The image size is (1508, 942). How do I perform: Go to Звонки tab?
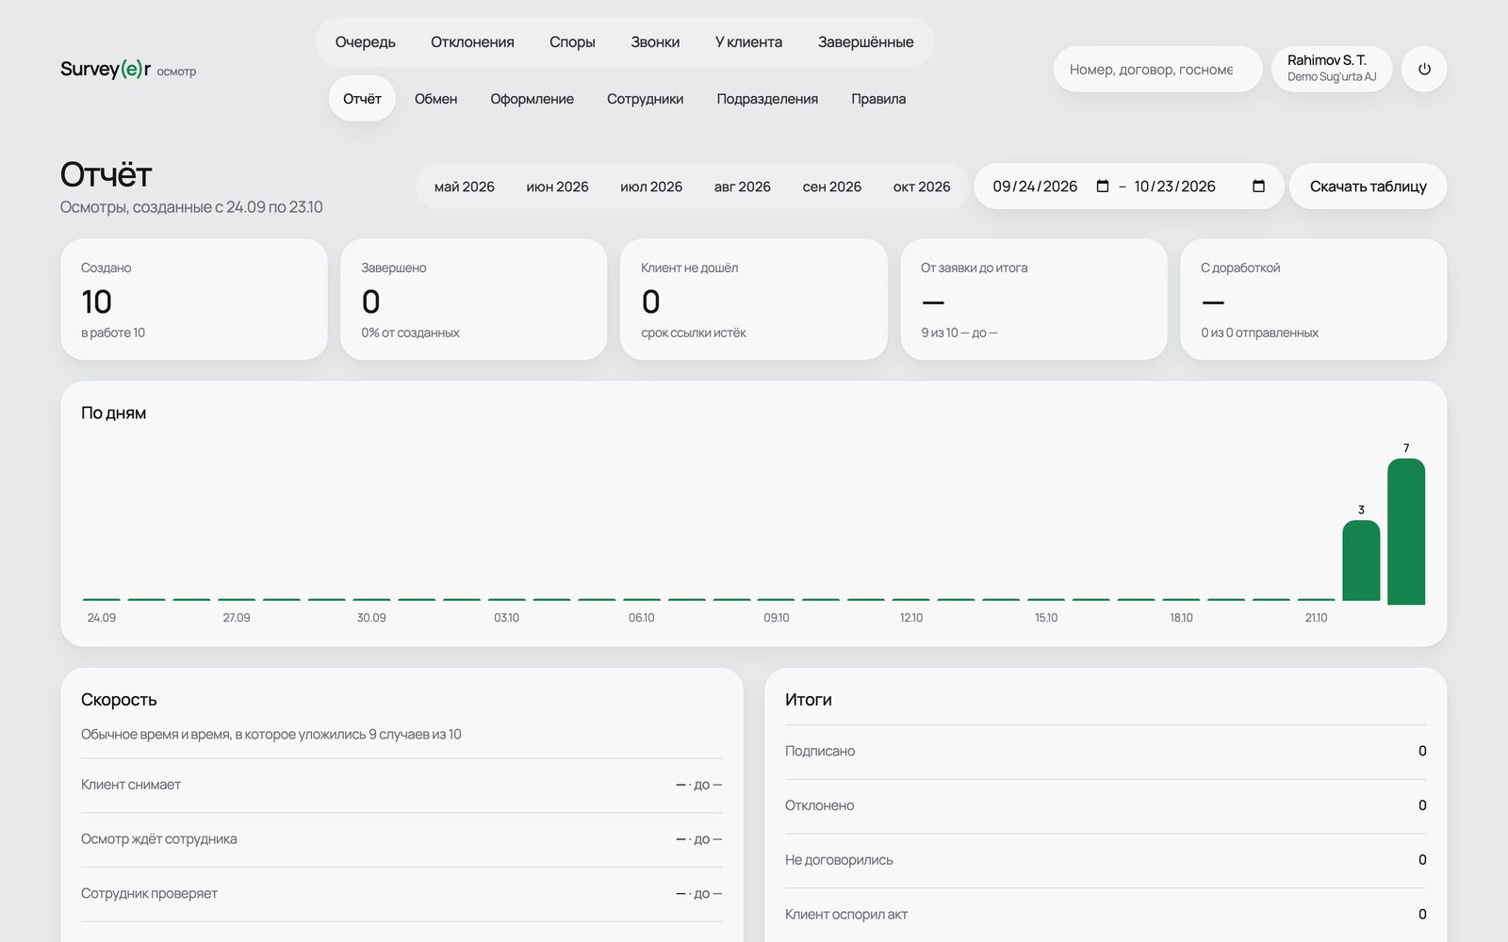(x=655, y=42)
